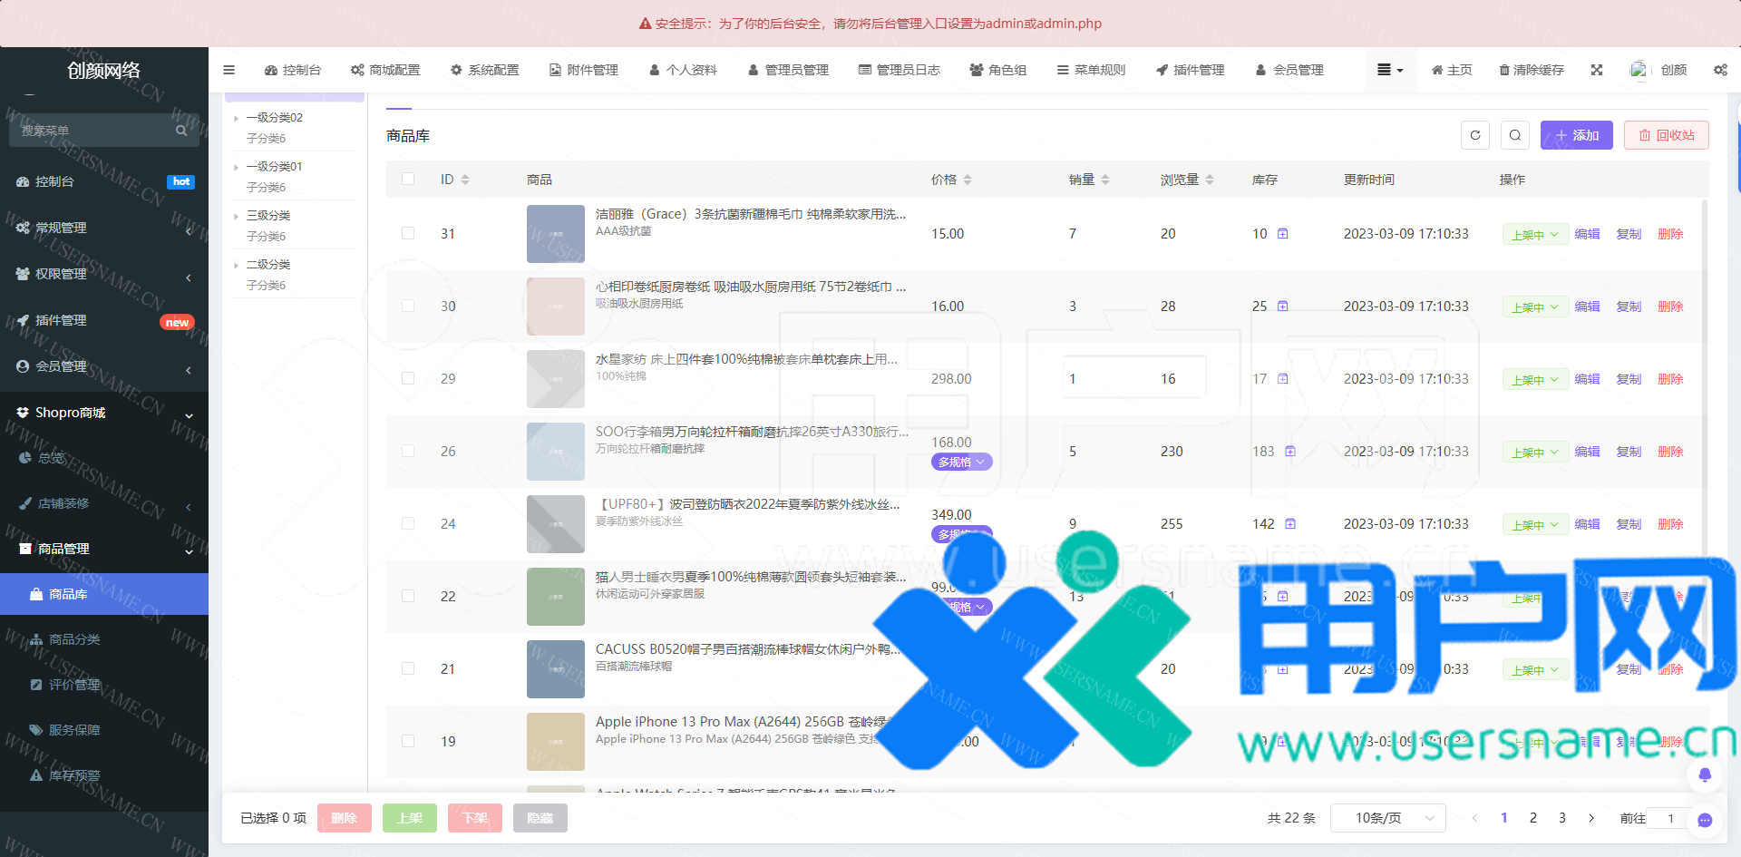The image size is (1741, 857).
Task: Click the search magnifier icon beside Add button
Action: click(x=1515, y=135)
